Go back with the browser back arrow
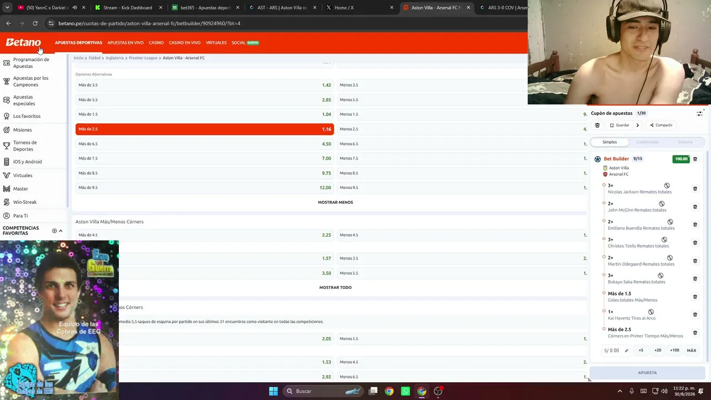 (x=8, y=23)
